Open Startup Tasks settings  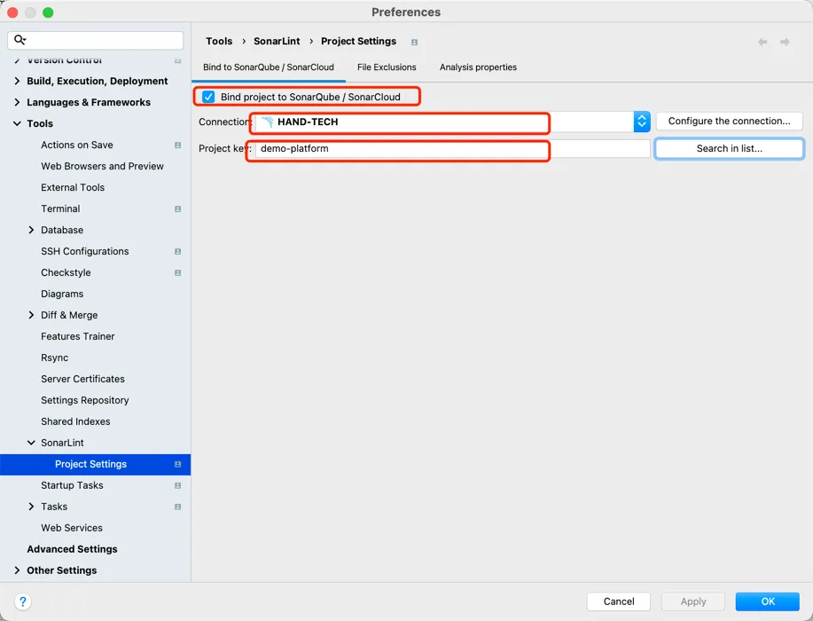72,485
